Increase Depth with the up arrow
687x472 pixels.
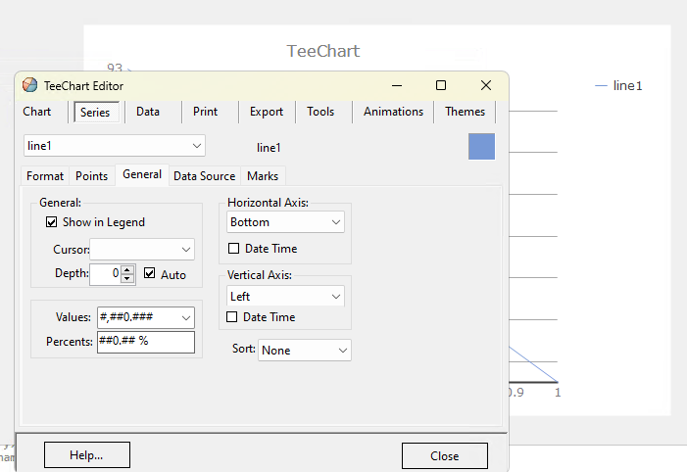[127, 269]
